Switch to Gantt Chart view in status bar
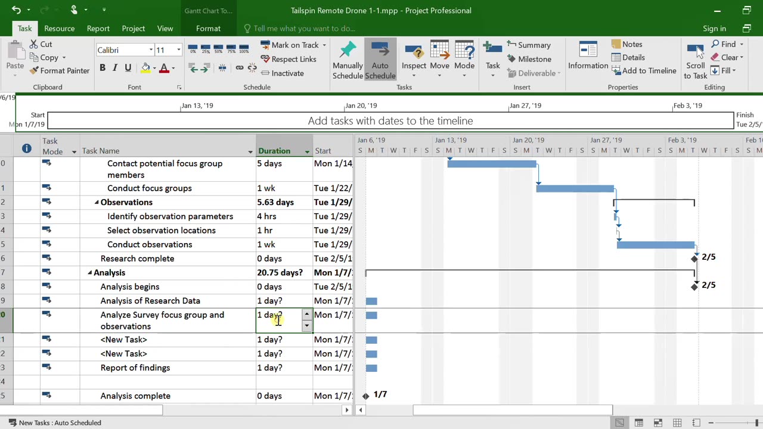Screen dimensions: 763x429 (x=620, y=423)
